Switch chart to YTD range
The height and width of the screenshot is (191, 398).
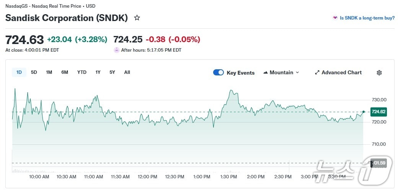(x=82, y=72)
